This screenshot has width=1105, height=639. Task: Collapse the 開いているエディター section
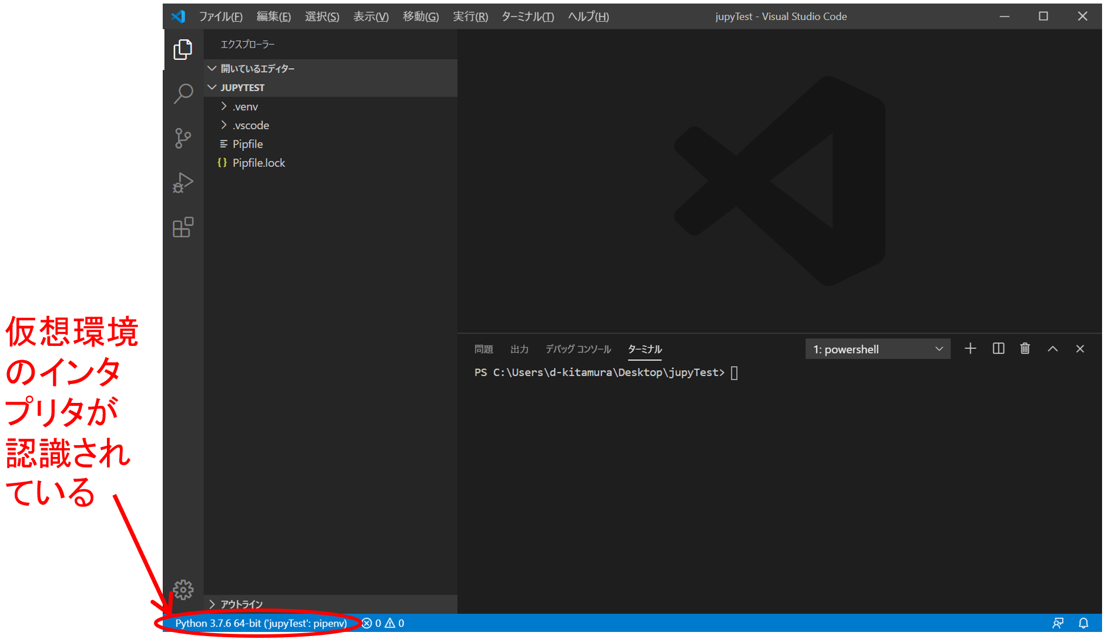click(x=330, y=69)
